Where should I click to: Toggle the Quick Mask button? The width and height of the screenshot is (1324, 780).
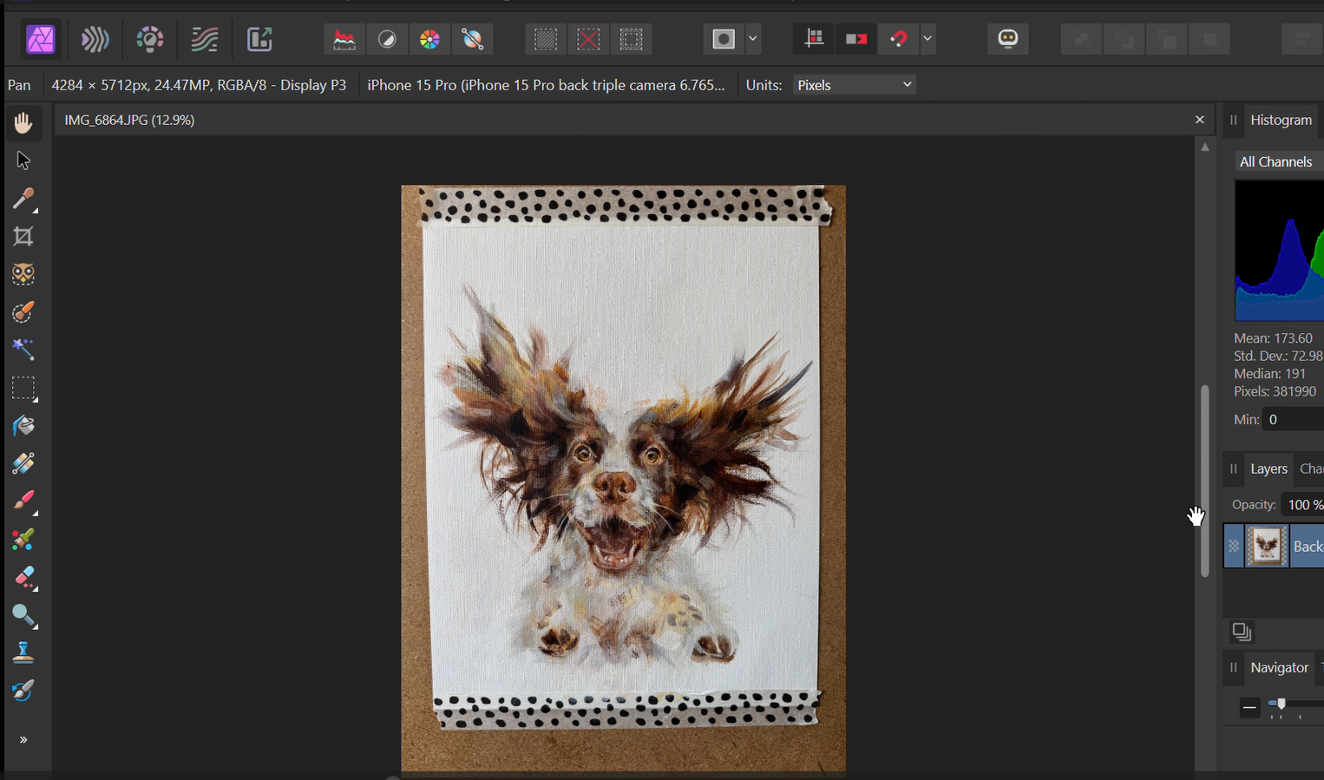[724, 39]
